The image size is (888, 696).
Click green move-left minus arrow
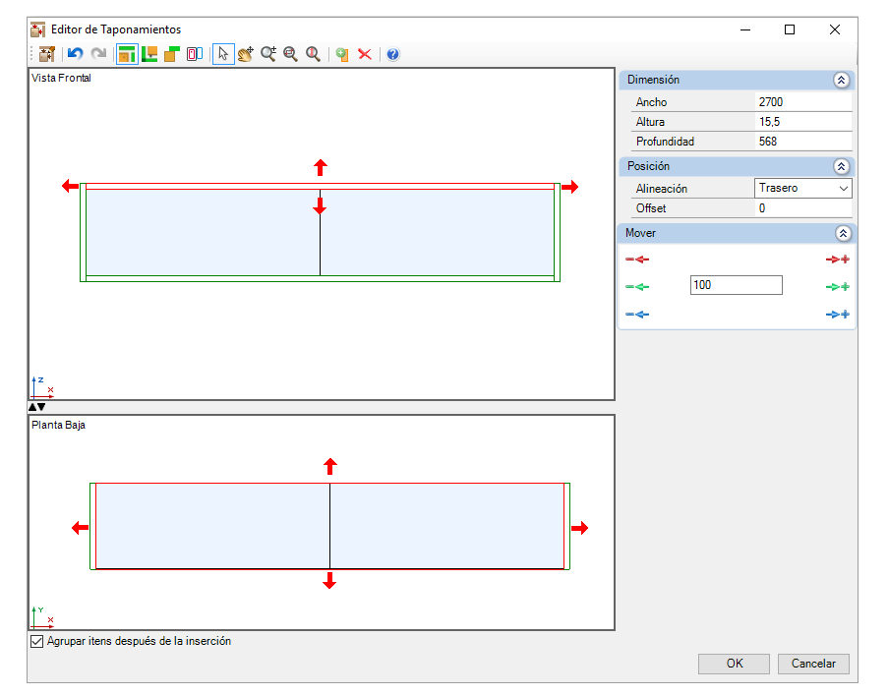point(637,287)
